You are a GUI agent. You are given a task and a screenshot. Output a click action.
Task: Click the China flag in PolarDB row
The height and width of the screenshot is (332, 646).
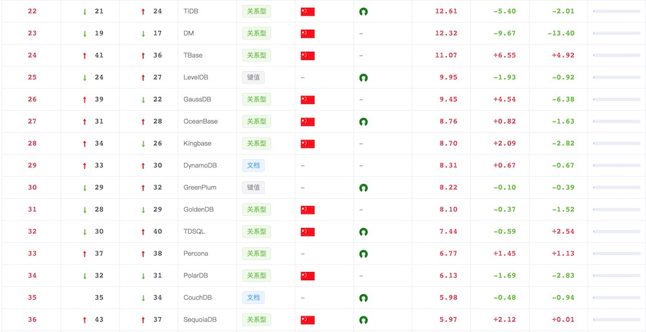point(307,276)
